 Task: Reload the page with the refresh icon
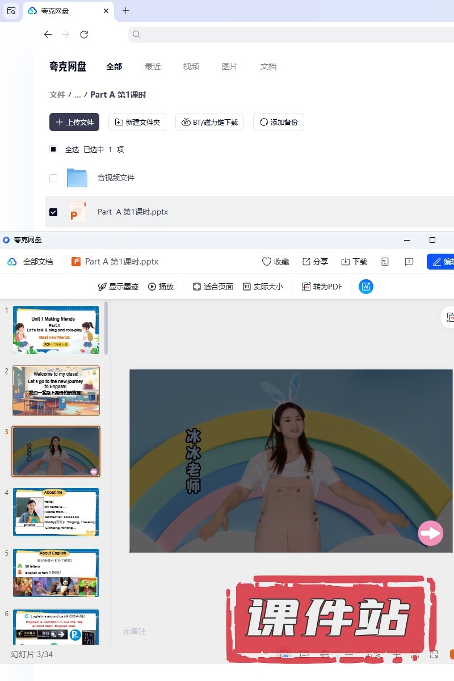tap(84, 35)
